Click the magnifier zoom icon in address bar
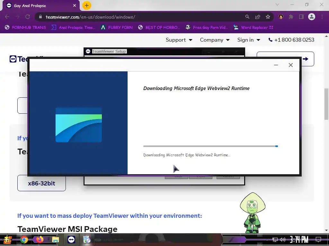The image size is (329, 246). coord(247,17)
